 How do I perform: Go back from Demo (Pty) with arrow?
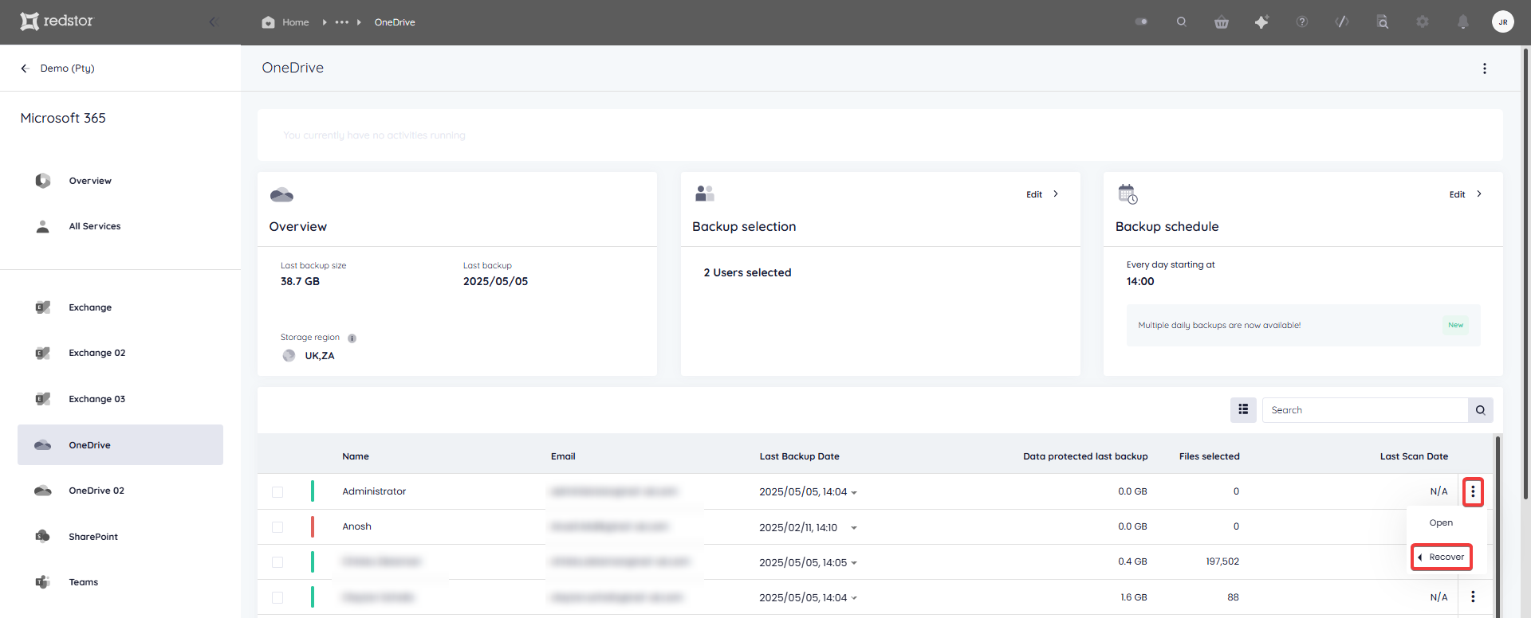tap(25, 68)
